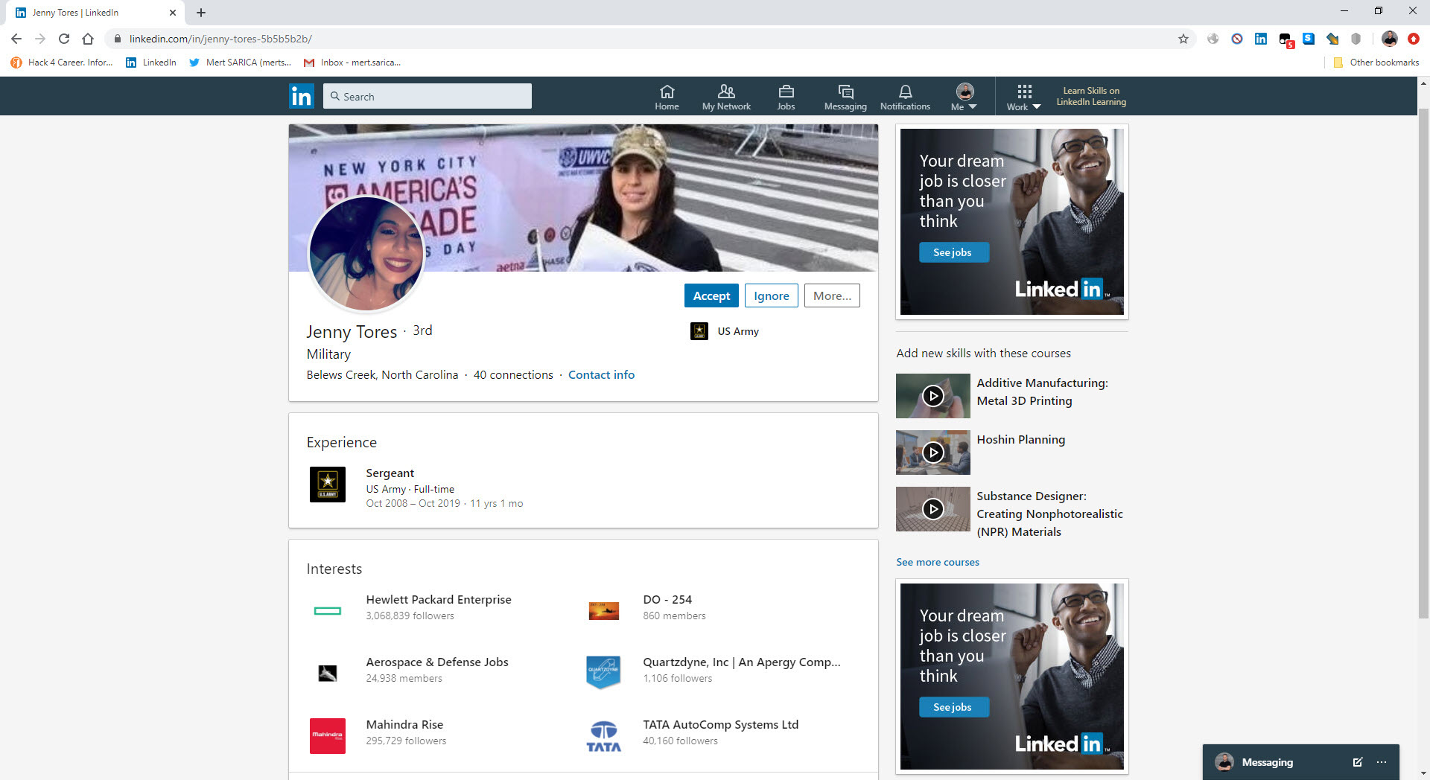The width and height of the screenshot is (1430, 780).
Task: Open the LinkedIn home logo
Action: [301, 96]
